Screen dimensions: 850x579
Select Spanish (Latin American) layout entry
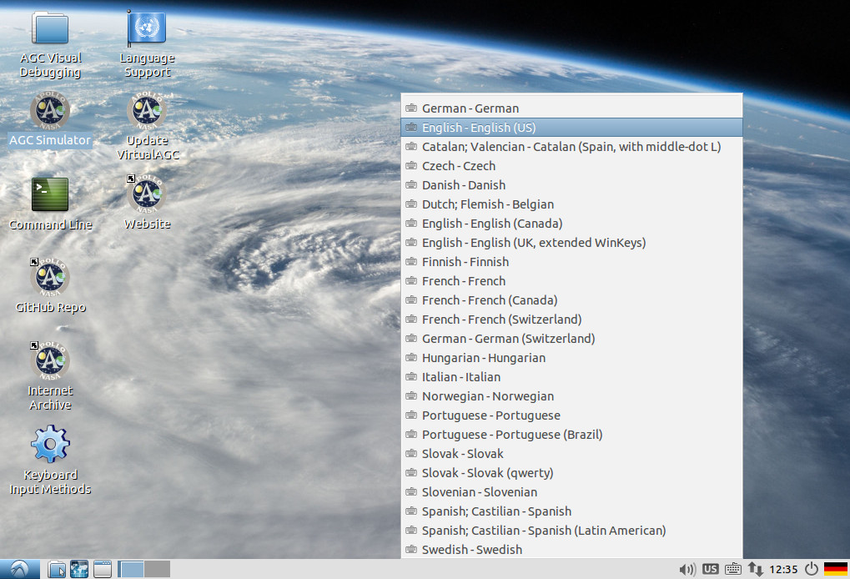pos(543,531)
